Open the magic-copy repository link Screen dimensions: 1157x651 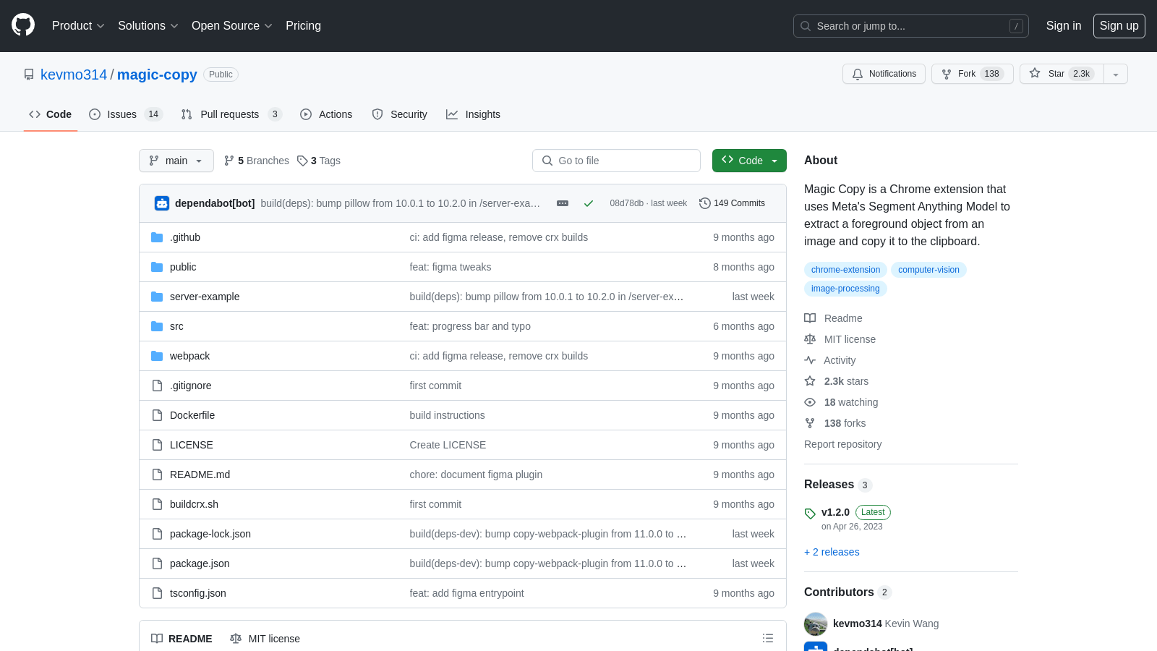coord(157,75)
